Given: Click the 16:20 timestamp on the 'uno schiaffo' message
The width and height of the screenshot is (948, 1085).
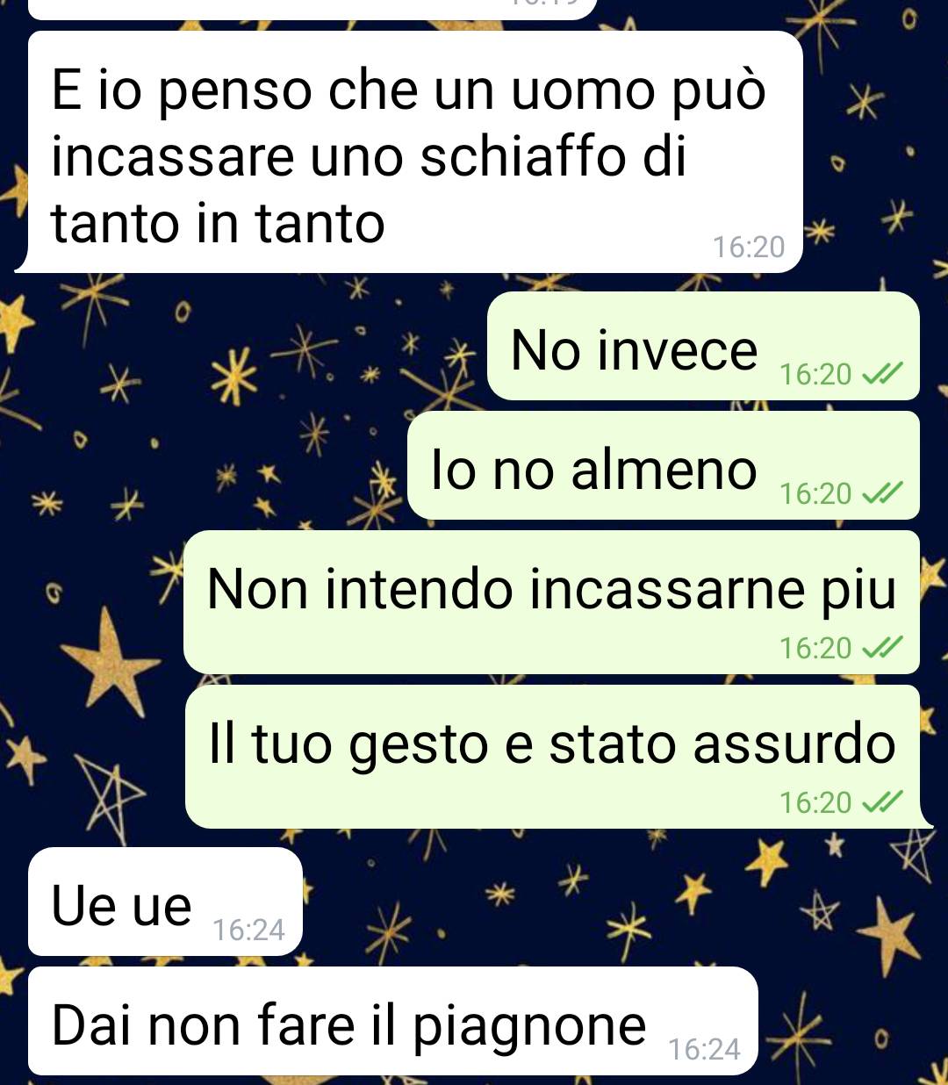Looking at the screenshot, I should [749, 248].
